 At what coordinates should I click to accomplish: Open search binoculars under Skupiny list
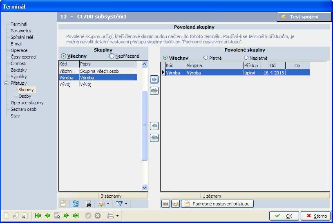(89, 204)
